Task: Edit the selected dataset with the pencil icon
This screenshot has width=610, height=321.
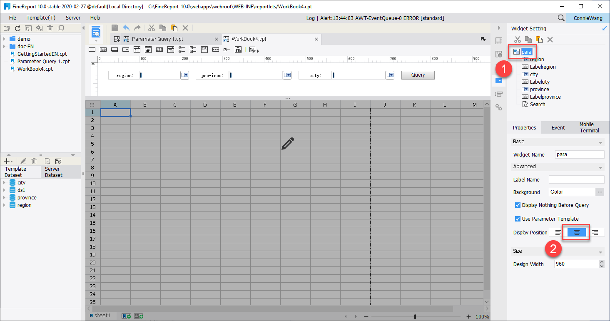Action: pos(23,161)
